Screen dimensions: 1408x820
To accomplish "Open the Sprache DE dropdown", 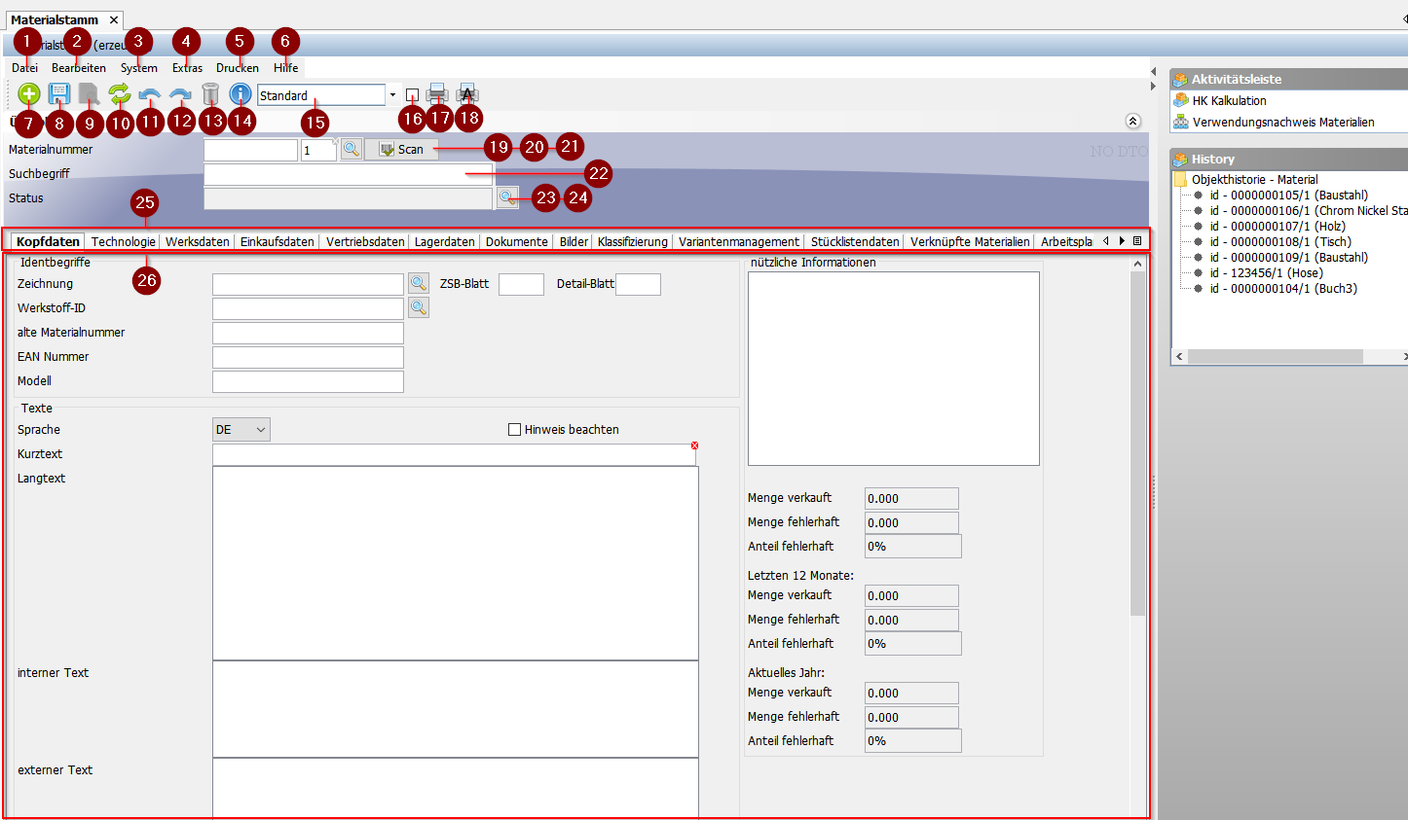I will [x=241, y=429].
